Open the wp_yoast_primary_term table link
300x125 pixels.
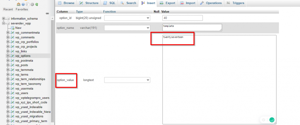[x=31, y=121]
